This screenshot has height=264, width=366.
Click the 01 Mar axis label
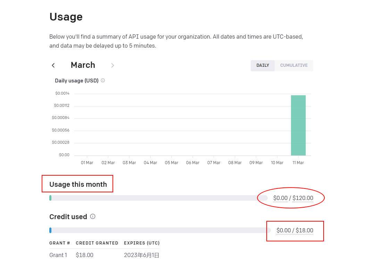[87, 162]
